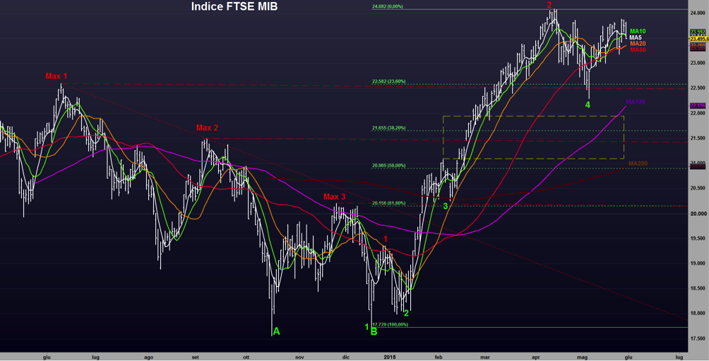Click the magenta 22.156 MA100 price tag

(x=698, y=106)
